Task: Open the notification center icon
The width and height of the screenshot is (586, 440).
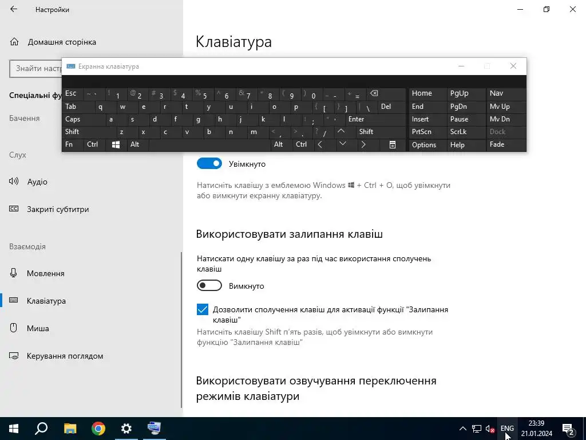Action: pos(568,429)
